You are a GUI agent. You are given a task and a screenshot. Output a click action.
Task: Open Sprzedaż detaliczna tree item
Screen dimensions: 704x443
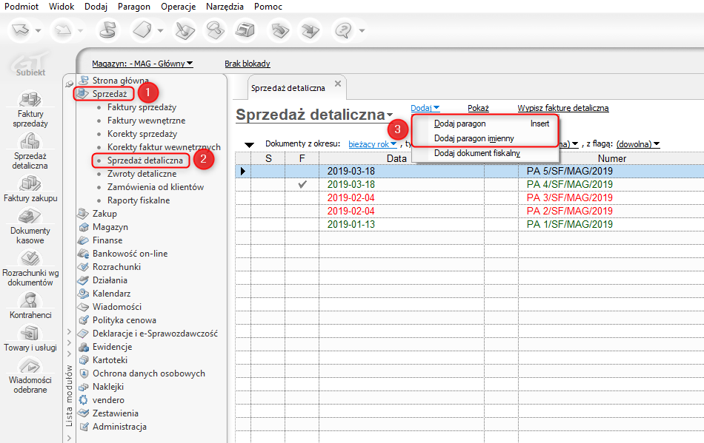point(145,160)
